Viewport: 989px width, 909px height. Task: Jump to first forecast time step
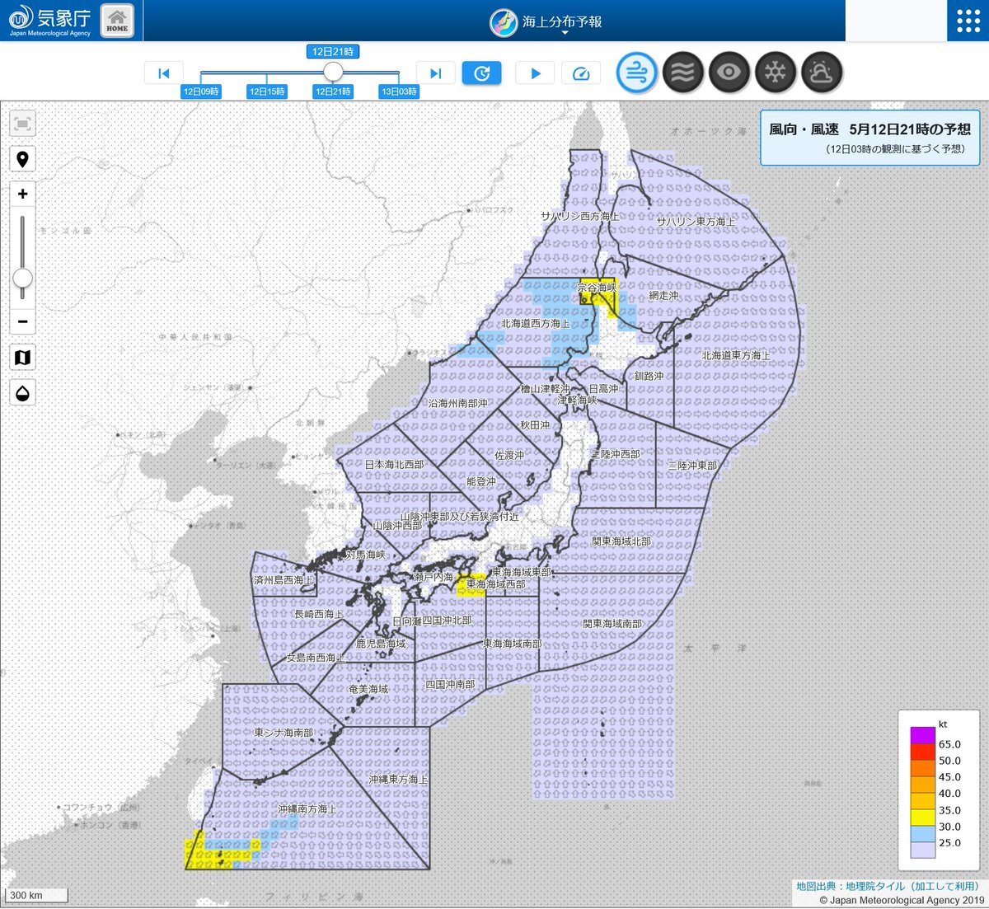click(x=163, y=73)
